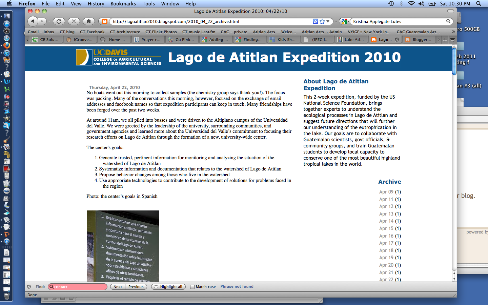
Task: Open a new tab with plus
Action: (445, 40)
